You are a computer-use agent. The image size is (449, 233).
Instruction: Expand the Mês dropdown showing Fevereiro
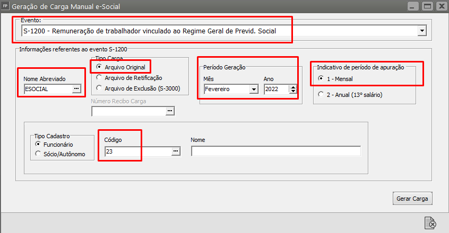[x=254, y=89]
